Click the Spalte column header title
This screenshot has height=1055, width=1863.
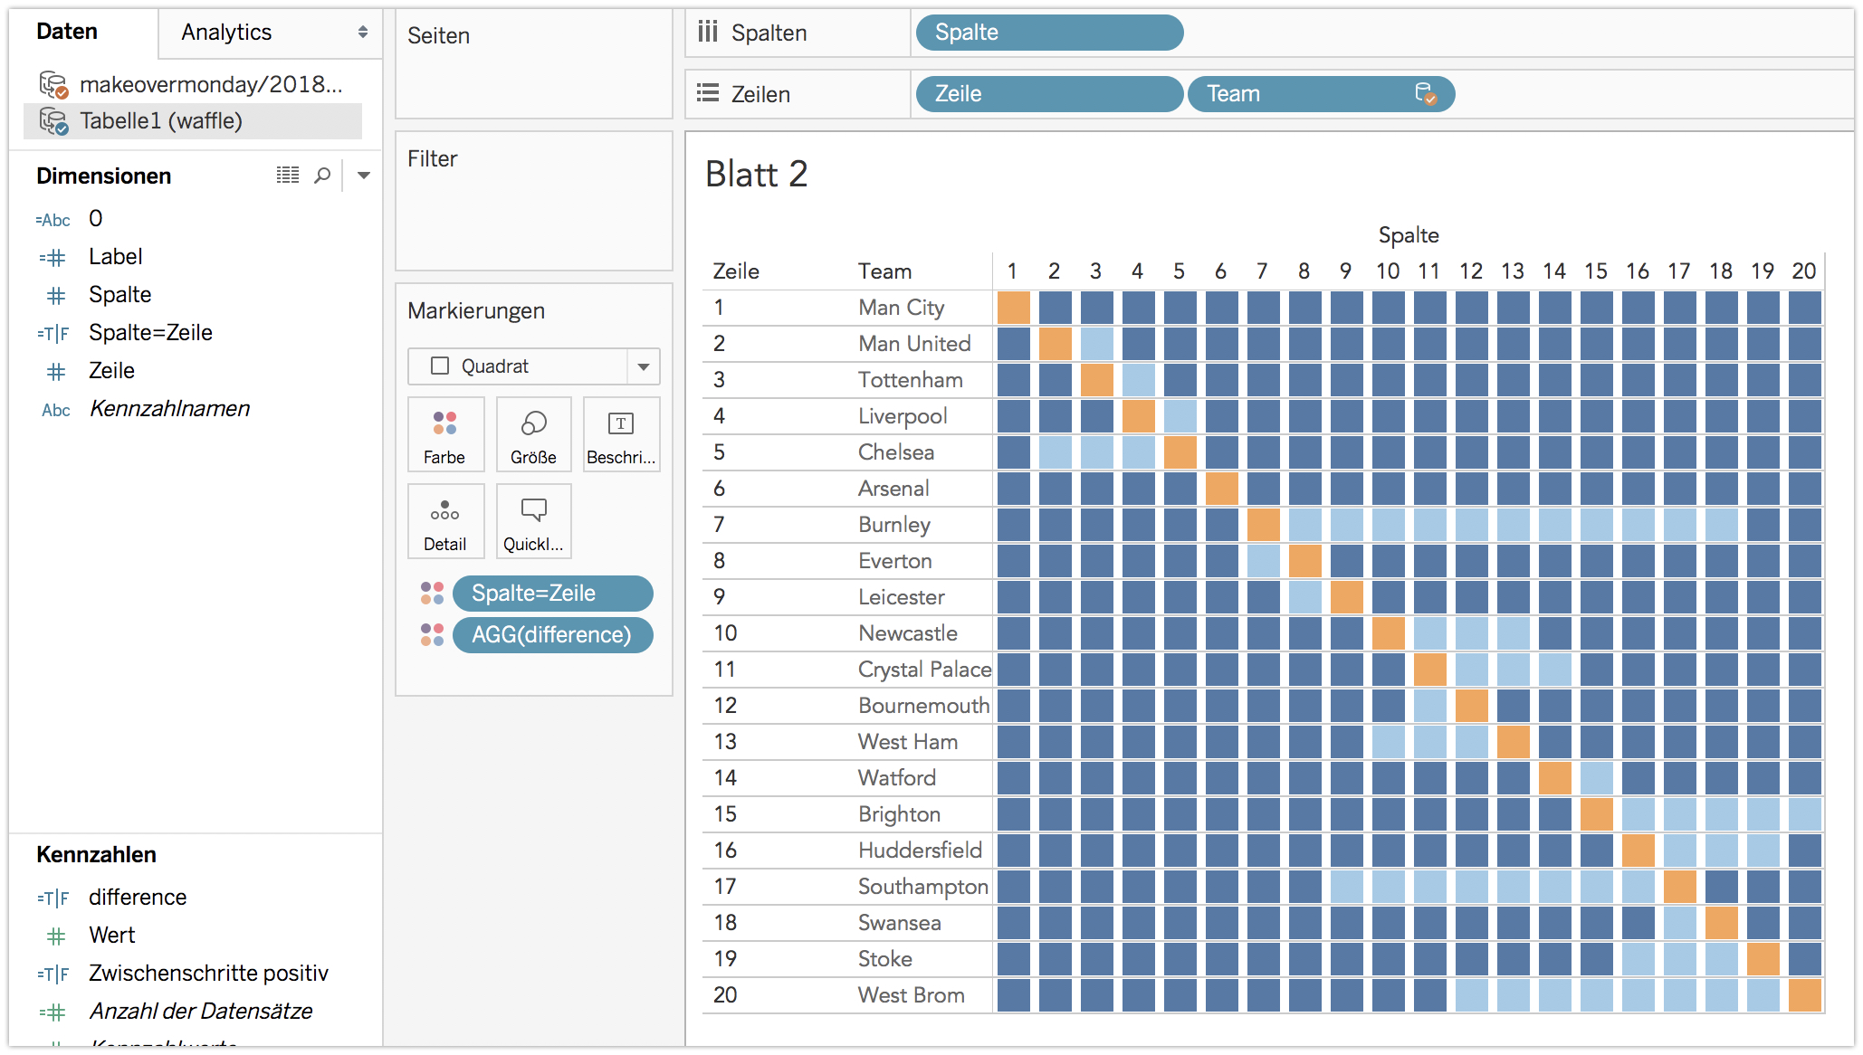[1409, 235]
